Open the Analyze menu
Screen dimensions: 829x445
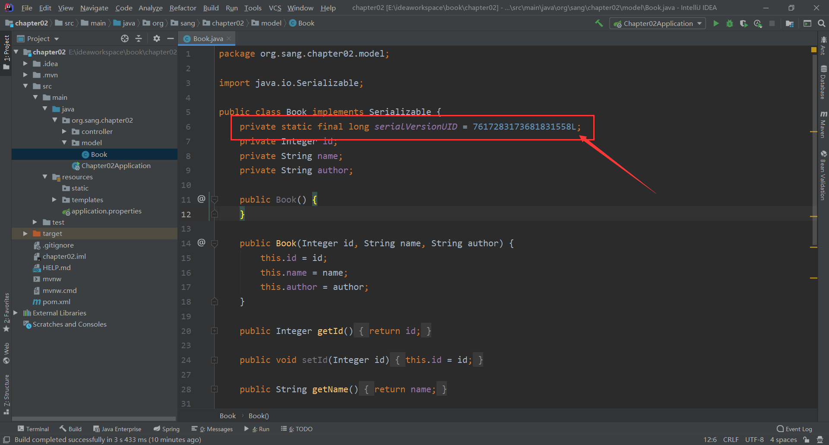coord(151,8)
